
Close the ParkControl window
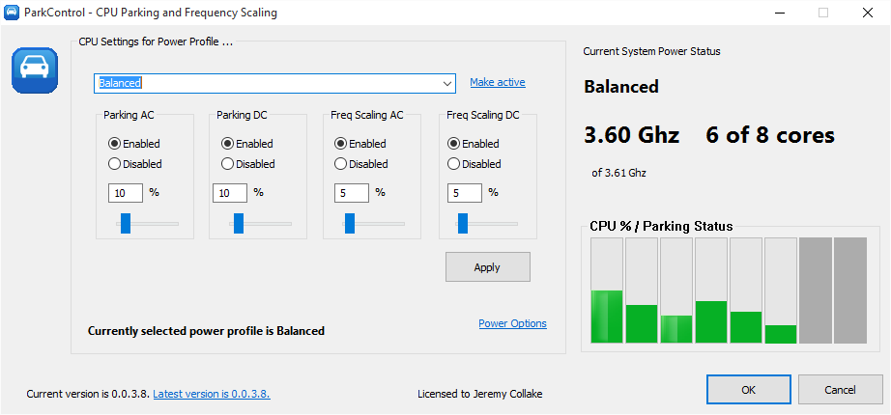[868, 13]
